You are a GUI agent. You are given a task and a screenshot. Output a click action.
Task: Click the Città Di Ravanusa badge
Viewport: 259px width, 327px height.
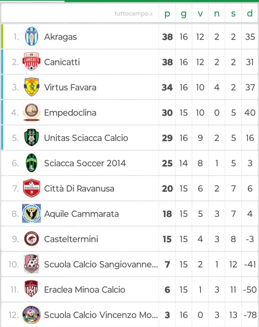click(x=31, y=188)
